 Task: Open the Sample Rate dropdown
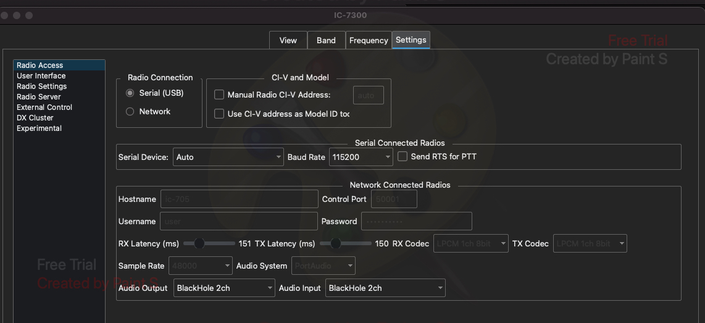point(201,266)
